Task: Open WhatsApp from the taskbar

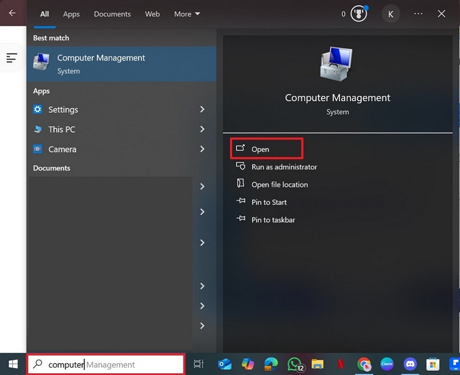Action: tap(295, 364)
